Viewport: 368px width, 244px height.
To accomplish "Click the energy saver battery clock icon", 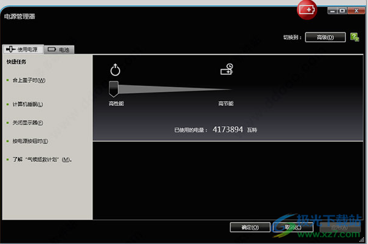I will tap(227, 69).
